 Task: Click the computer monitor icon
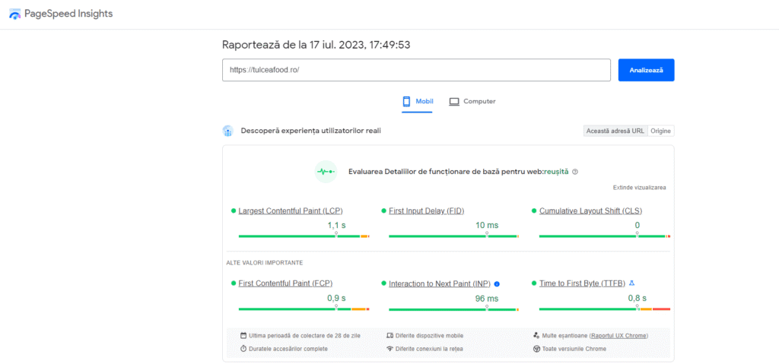[x=453, y=101]
